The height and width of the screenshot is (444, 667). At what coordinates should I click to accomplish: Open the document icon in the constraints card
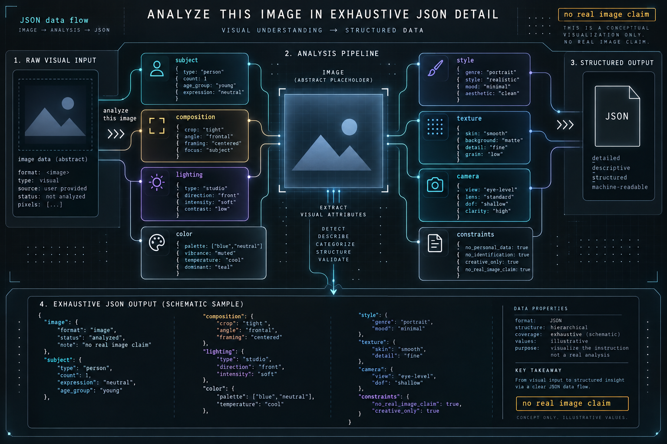point(435,243)
